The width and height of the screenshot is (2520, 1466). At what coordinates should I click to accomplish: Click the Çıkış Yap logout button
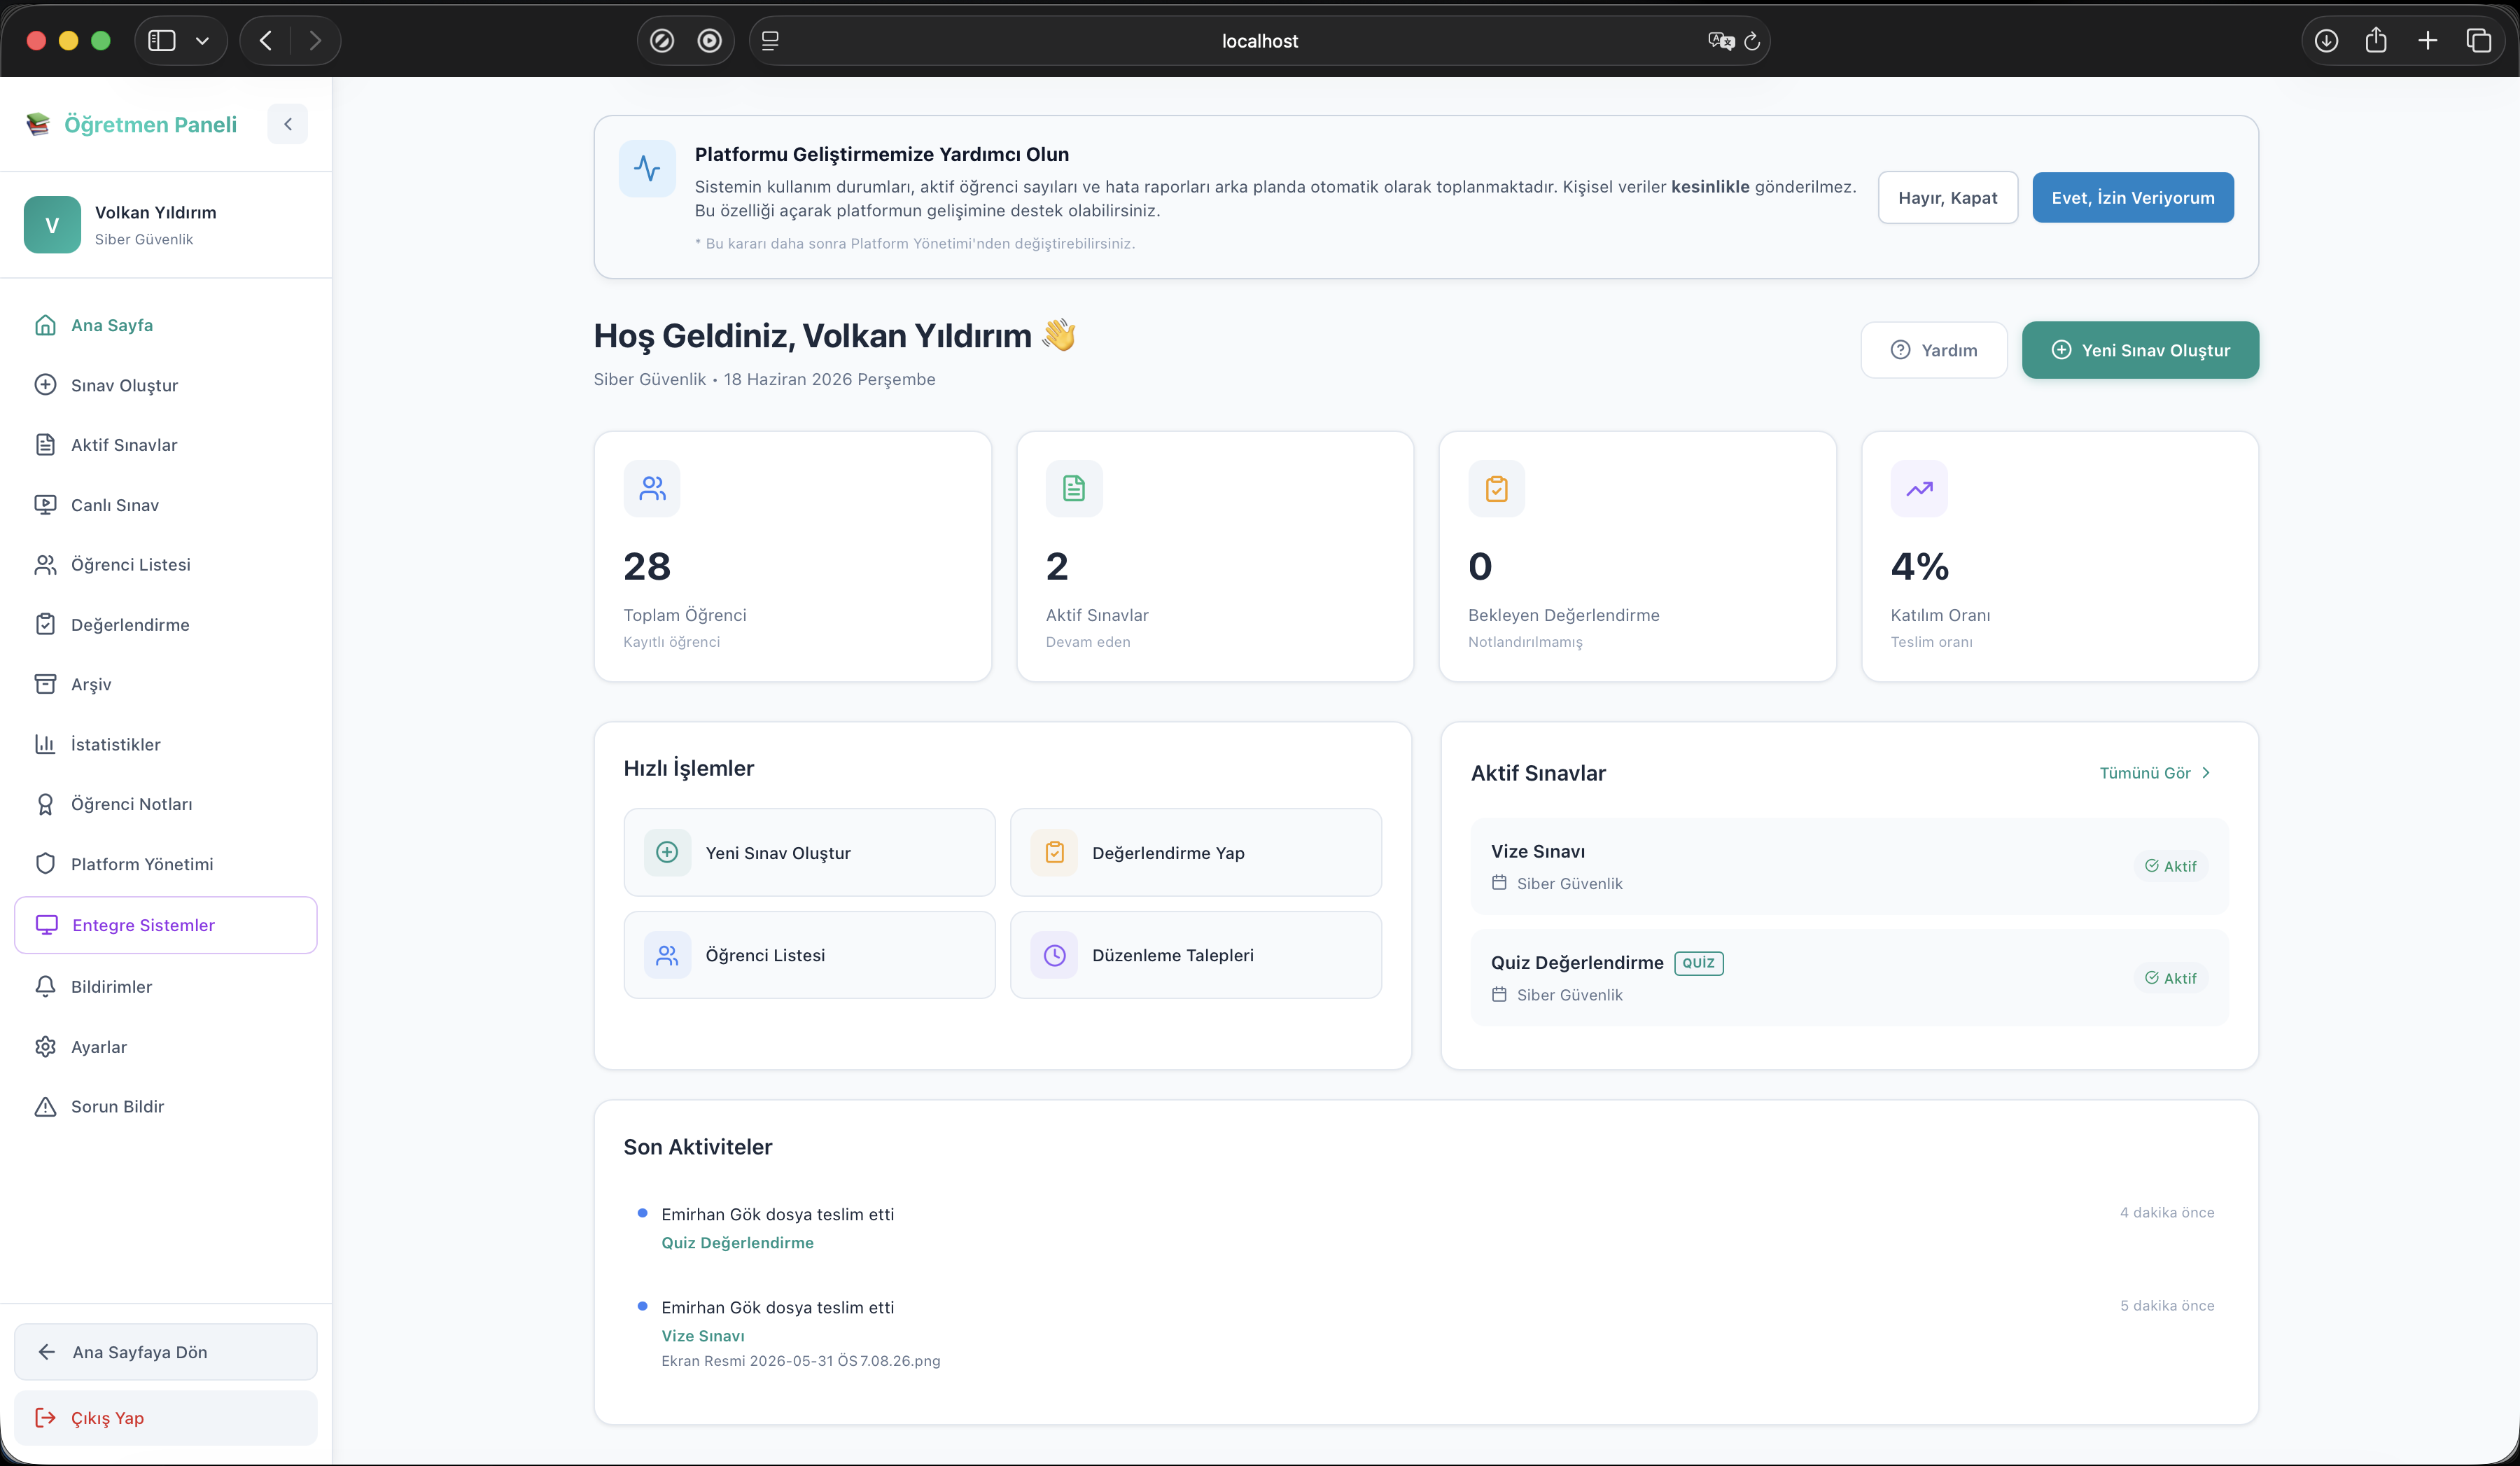coord(166,1418)
